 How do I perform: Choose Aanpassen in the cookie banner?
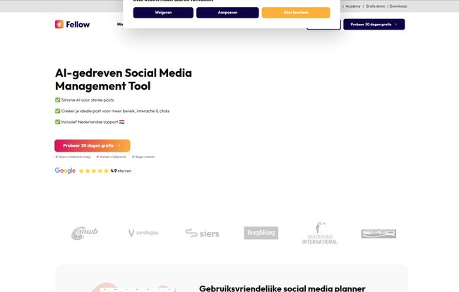pos(227,13)
